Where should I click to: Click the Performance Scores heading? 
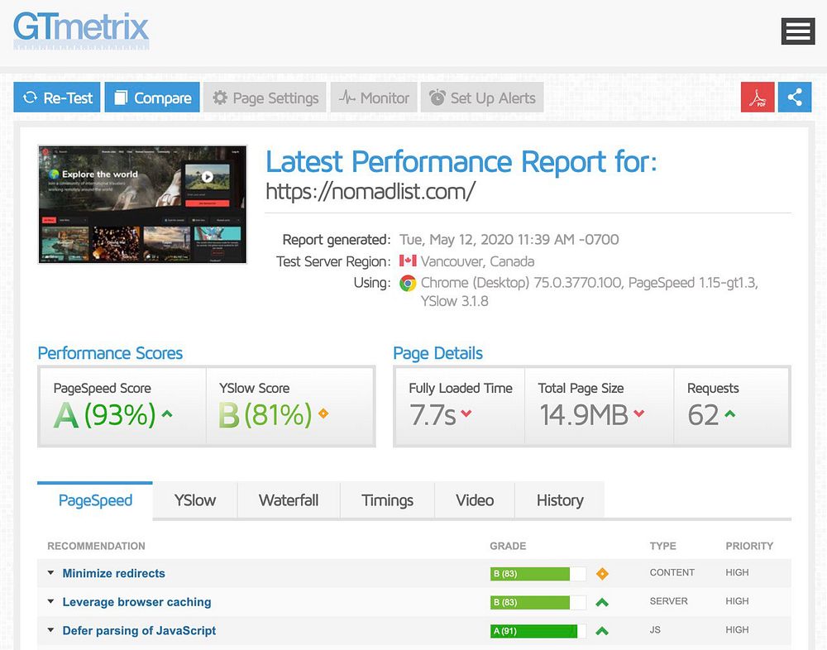[110, 353]
